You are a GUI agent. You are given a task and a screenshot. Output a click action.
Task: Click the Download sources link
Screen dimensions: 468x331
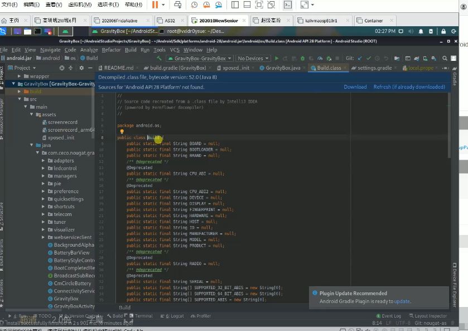click(x=355, y=87)
